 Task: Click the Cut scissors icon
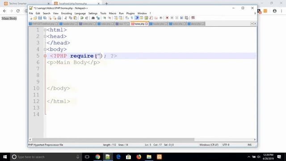tap(66, 18)
